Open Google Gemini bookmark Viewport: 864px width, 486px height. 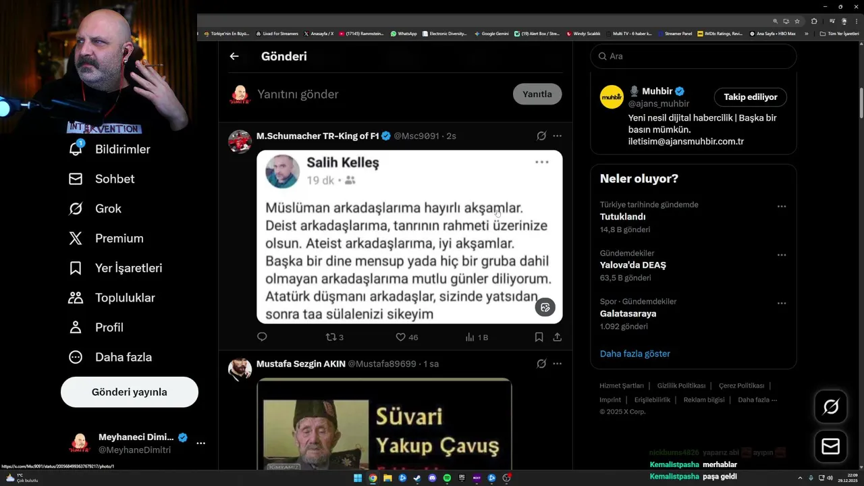click(491, 33)
